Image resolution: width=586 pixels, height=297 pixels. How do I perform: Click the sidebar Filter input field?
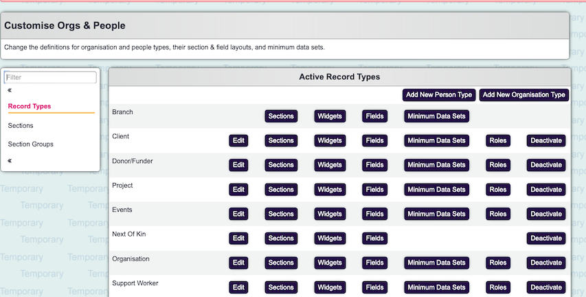click(50, 78)
